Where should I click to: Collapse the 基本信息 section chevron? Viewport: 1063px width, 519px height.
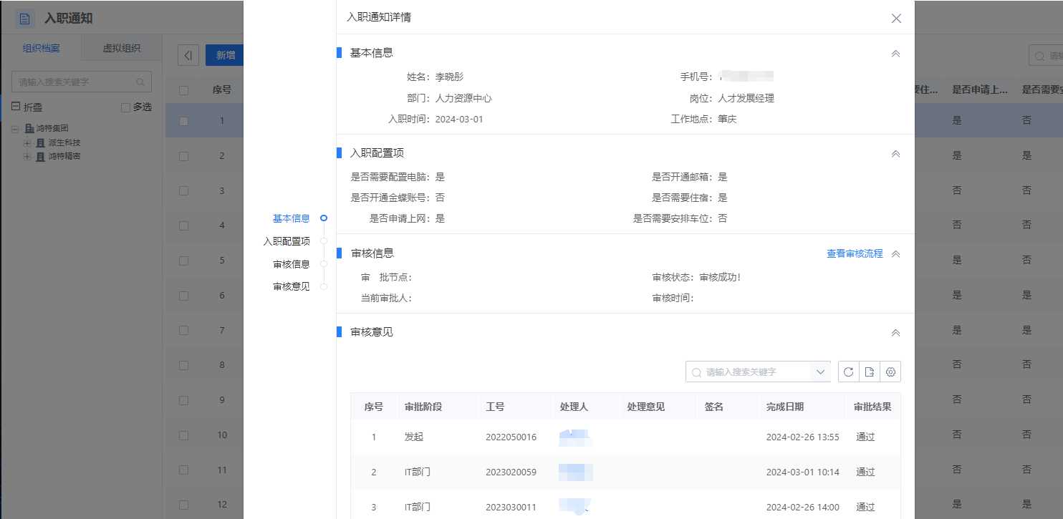(895, 53)
